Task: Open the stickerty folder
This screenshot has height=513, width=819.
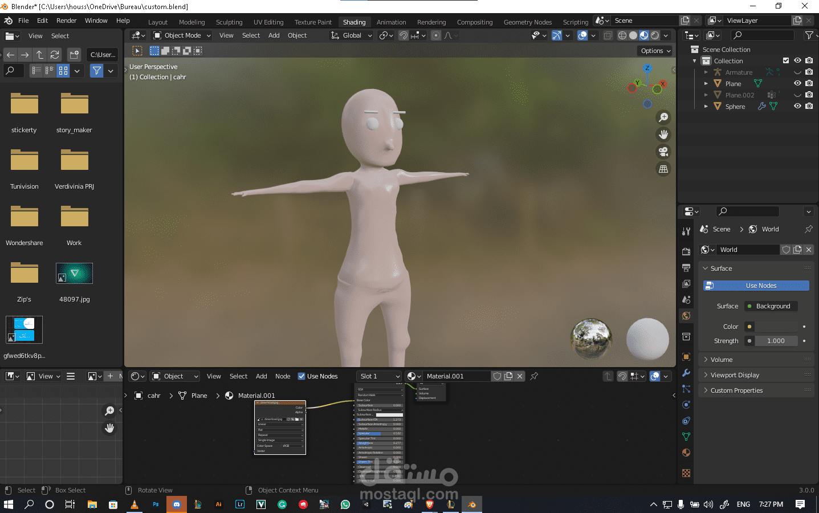Action: [x=24, y=105]
